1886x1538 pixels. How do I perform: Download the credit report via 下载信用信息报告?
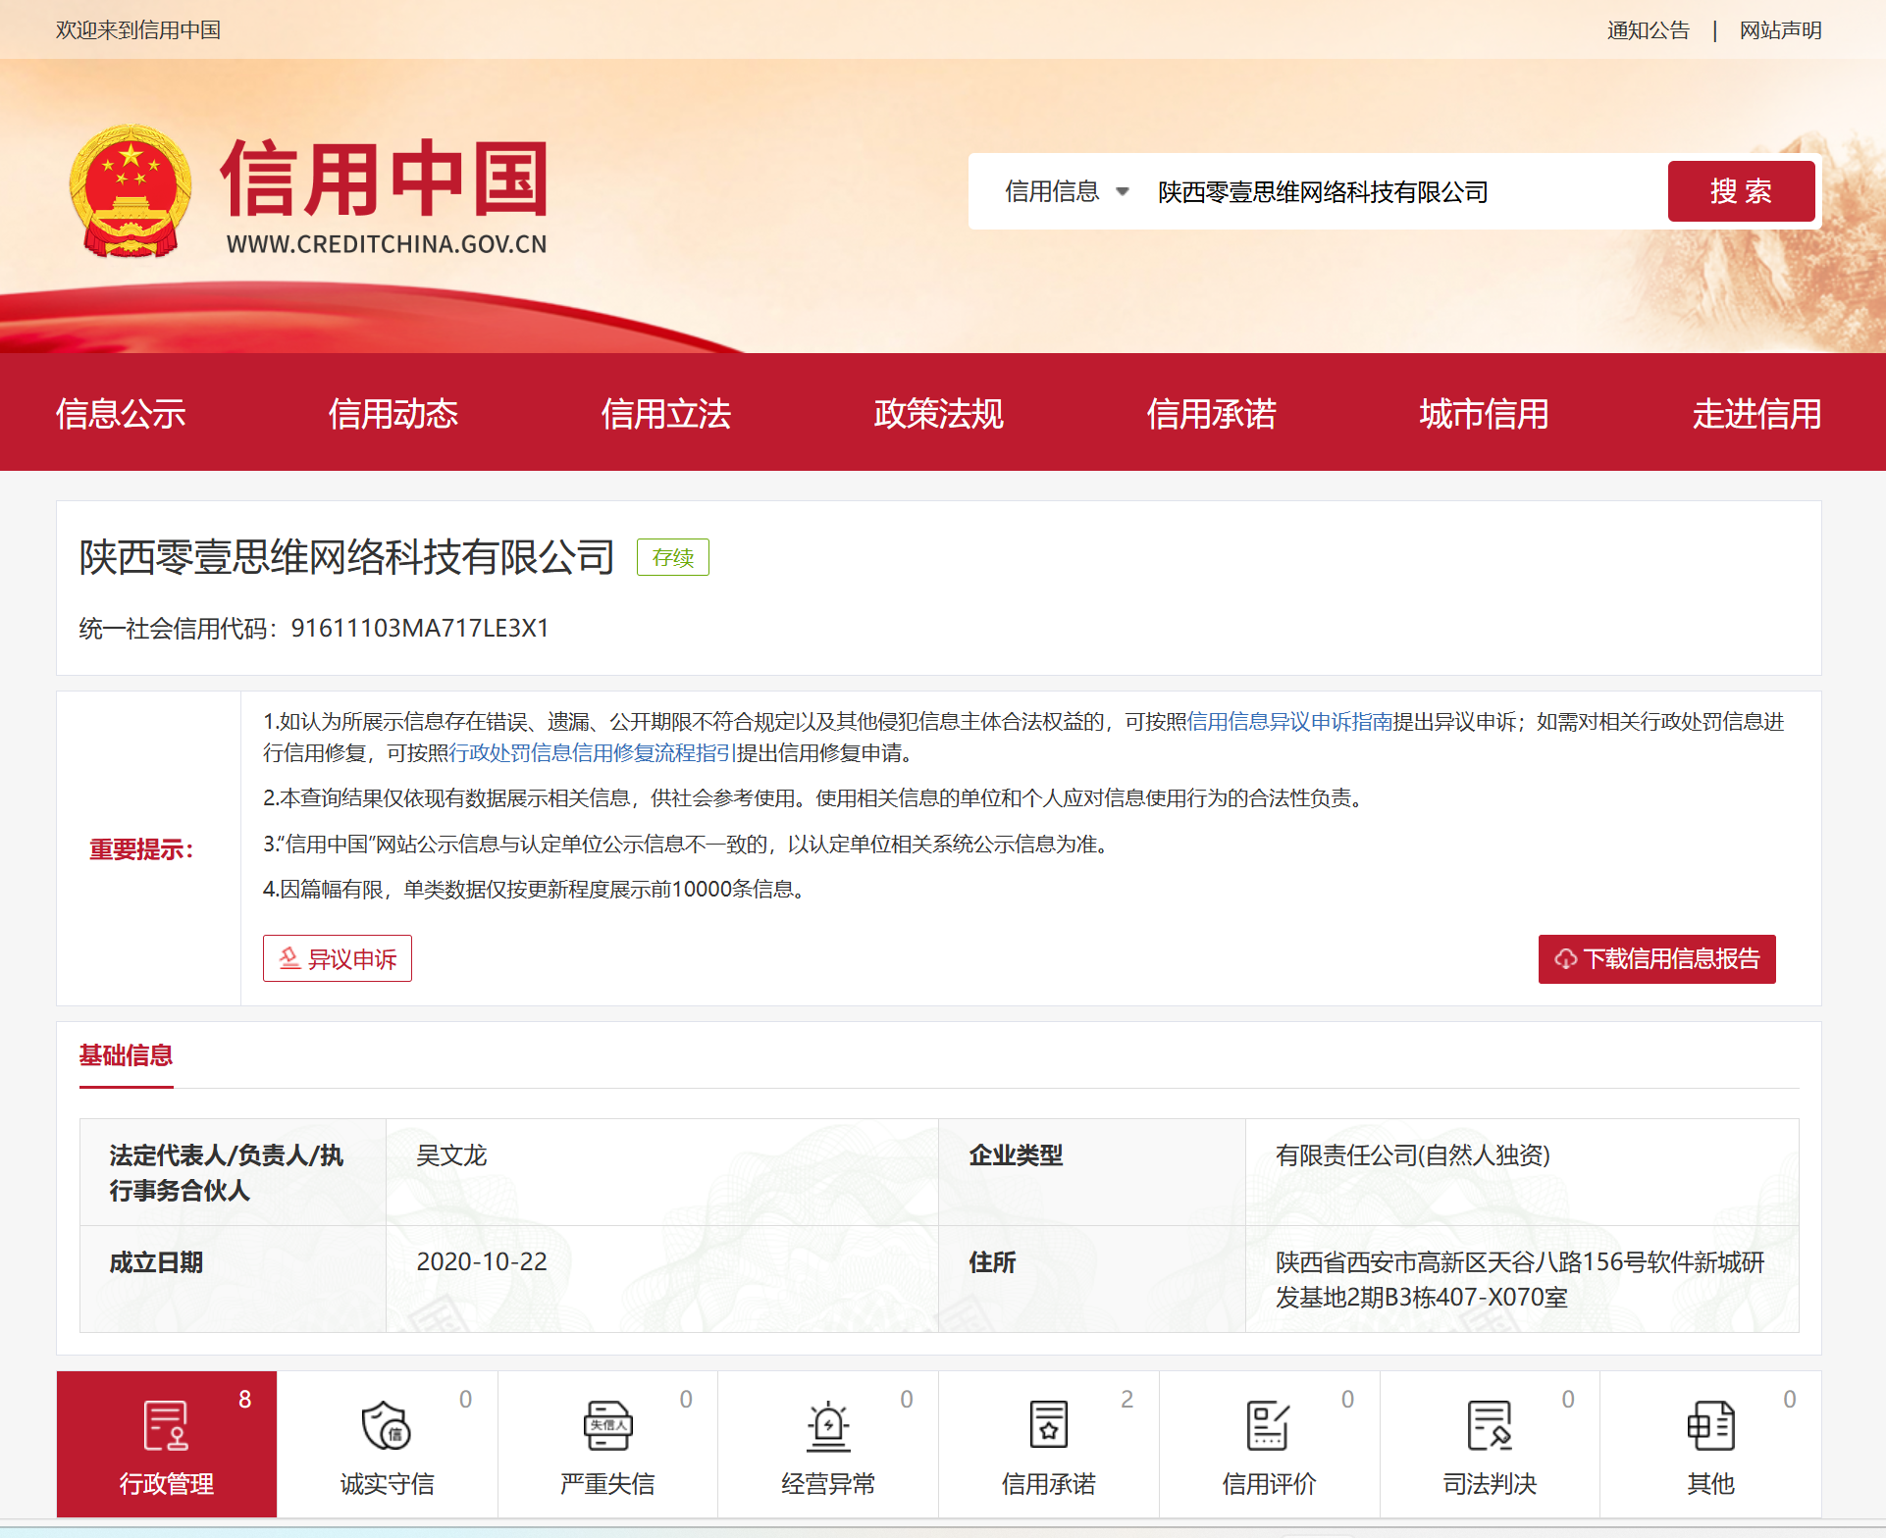(1656, 958)
